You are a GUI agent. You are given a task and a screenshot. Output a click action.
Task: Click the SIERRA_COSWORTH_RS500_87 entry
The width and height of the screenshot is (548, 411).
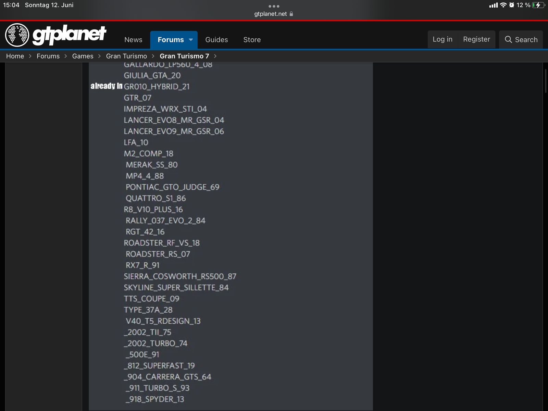tap(180, 276)
